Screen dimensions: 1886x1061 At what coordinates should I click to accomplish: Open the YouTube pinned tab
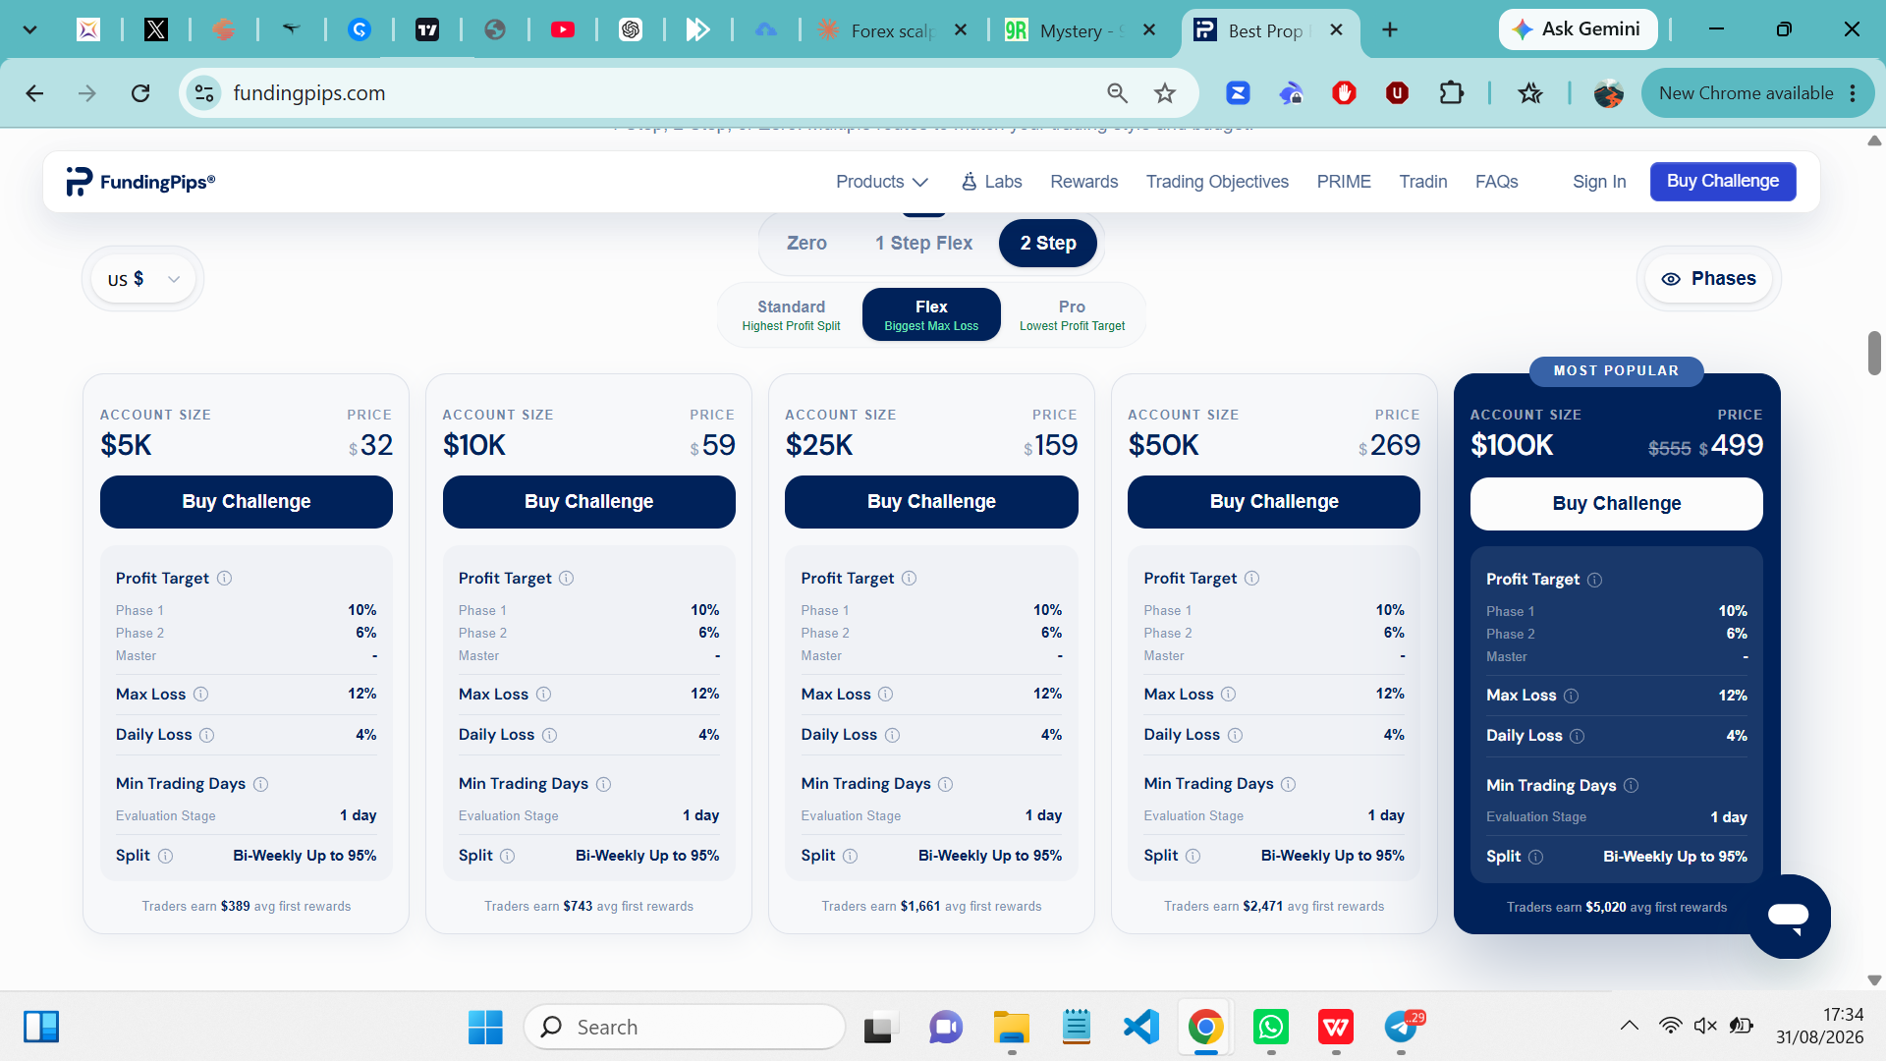tap(563, 29)
